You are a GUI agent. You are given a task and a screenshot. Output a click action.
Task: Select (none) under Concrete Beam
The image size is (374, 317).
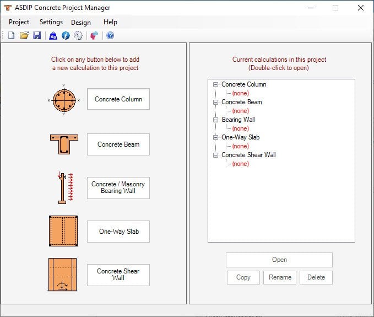(240, 111)
